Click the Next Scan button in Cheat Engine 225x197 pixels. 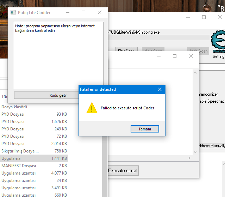pyautogui.click(x=153, y=49)
